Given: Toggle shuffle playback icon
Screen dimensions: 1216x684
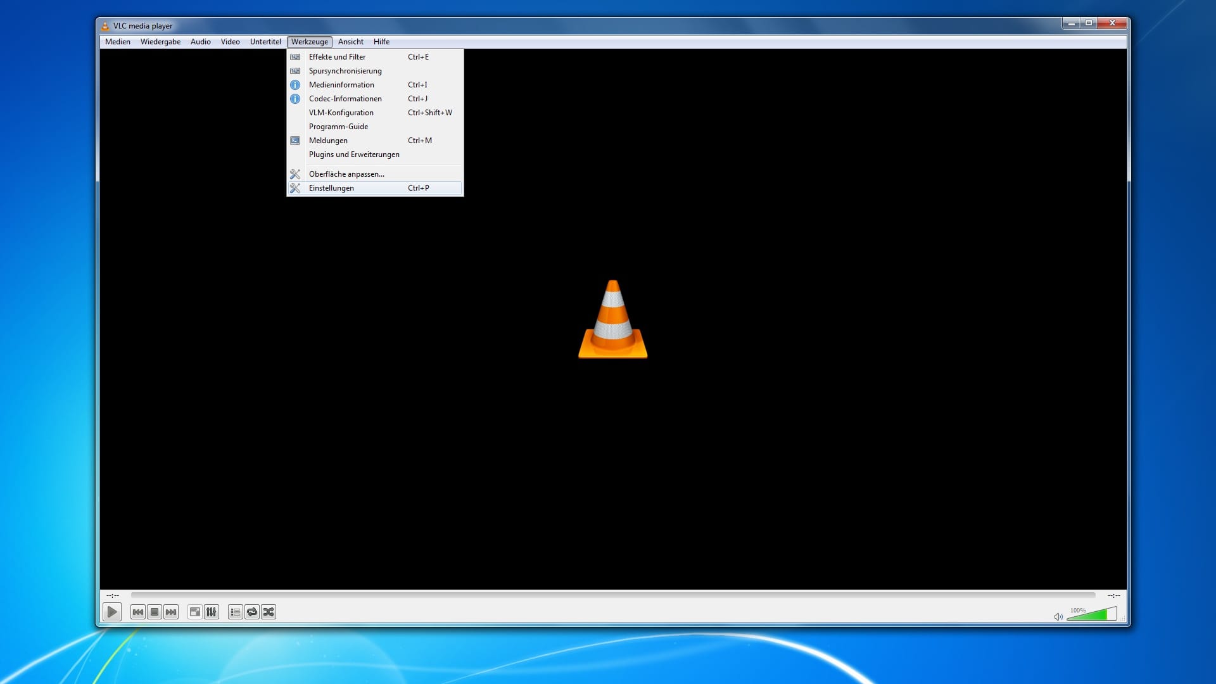Looking at the screenshot, I should tap(269, 612).
